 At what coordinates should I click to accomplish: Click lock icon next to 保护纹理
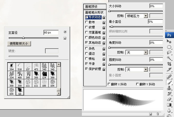[104, 69]
